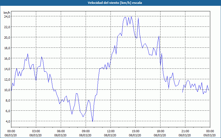Click the '22,0' y-axis label
221x138 pixels.
click(x=7, y=27)
